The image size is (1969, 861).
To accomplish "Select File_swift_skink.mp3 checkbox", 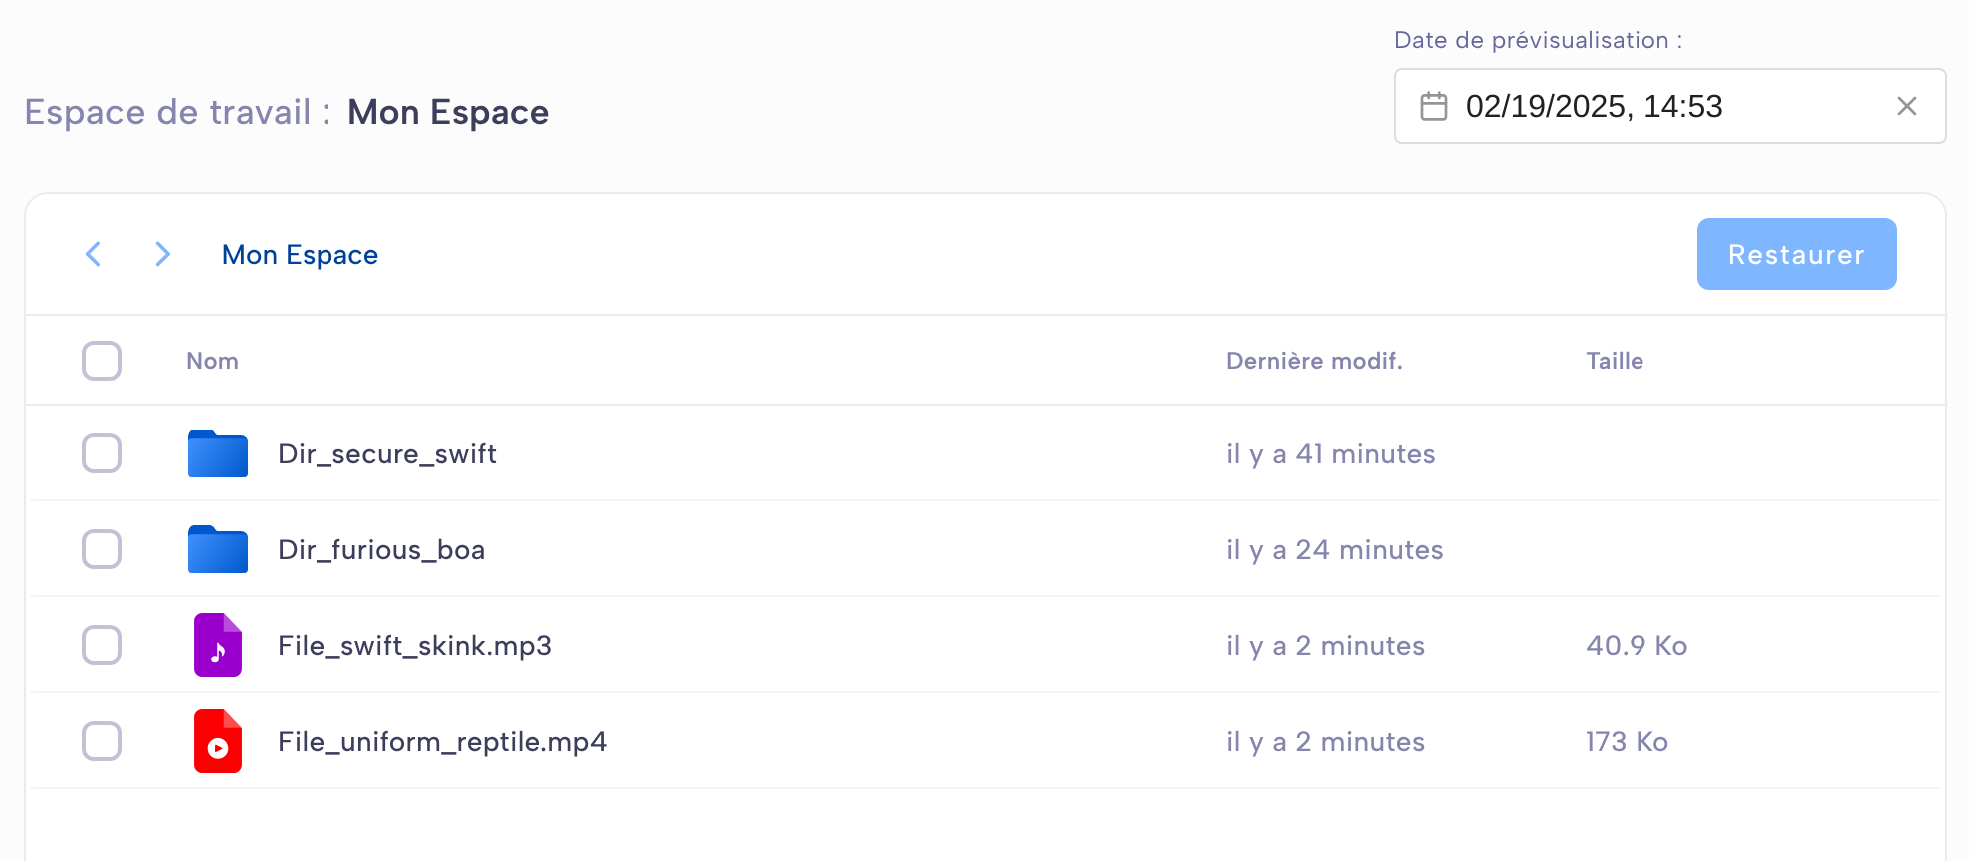I will point(102,645).
